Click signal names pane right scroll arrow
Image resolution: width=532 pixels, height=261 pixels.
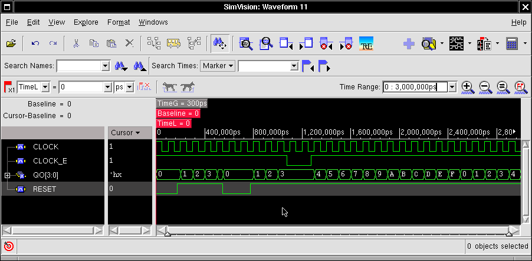(98, 230)
